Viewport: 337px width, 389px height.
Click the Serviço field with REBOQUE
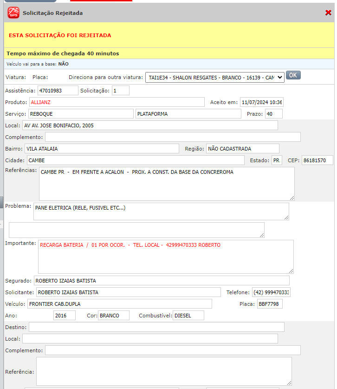coord(81,114)
